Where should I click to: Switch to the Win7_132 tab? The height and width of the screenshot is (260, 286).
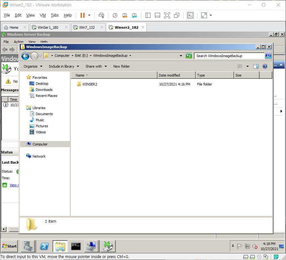(x=87, y=27)
